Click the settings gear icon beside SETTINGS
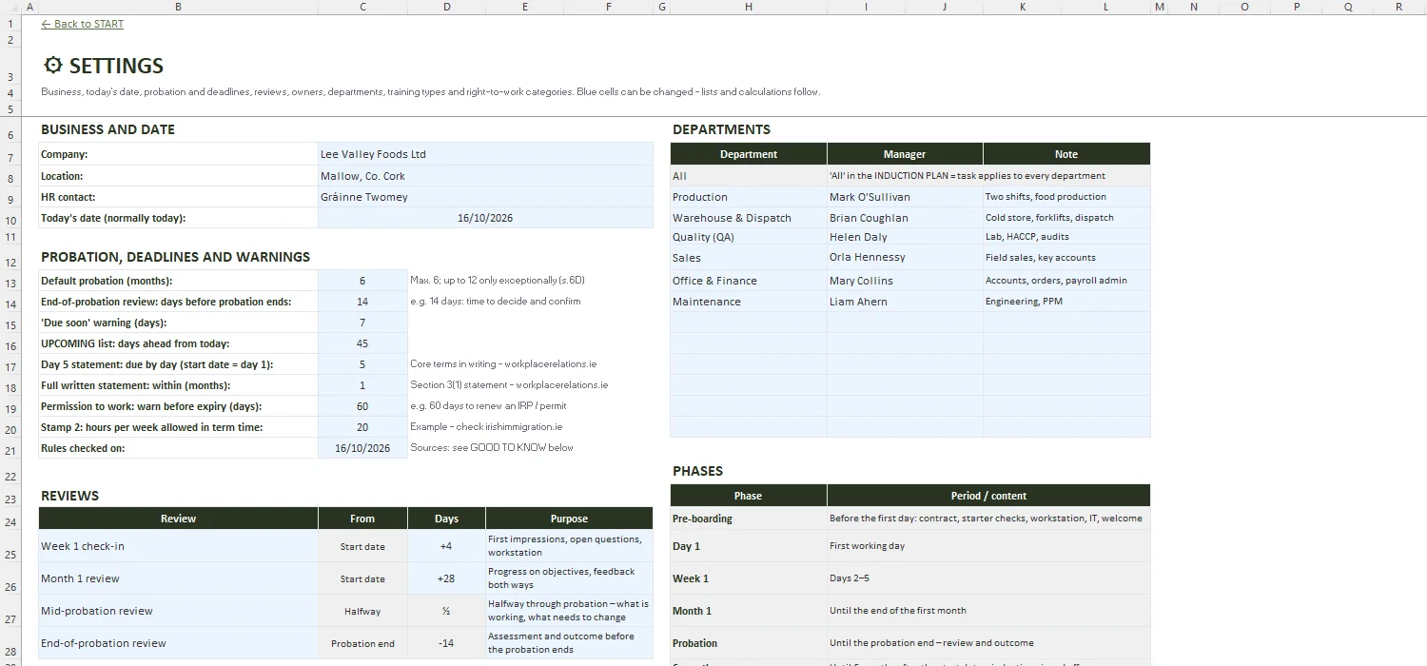 (53, 66)
